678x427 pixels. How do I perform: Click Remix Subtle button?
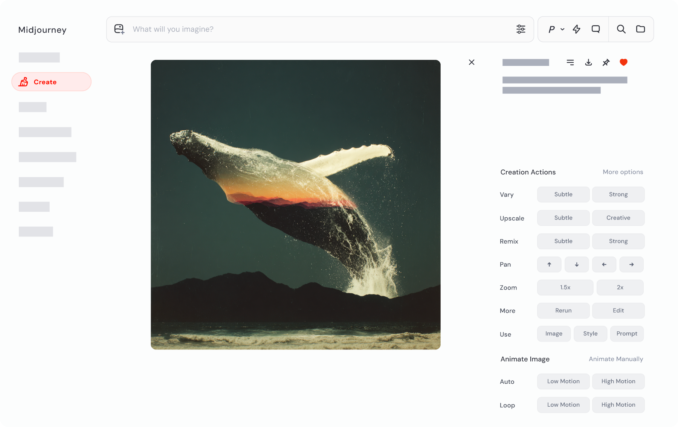563,241
